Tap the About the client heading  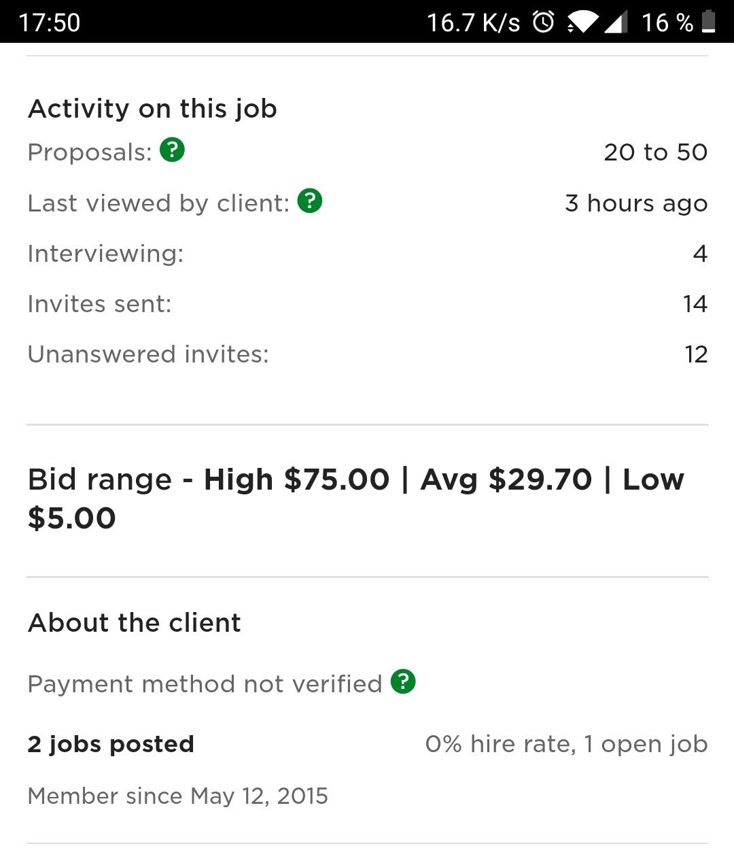(135, 623)
